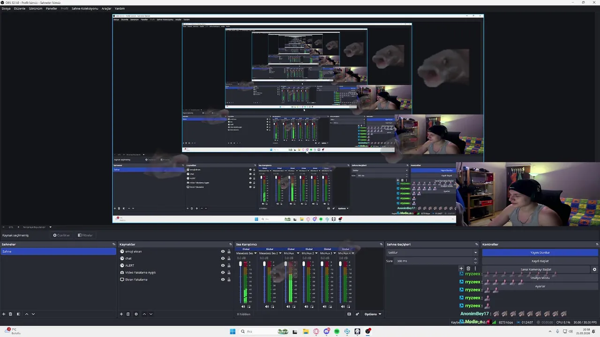Add a scene transition with plus icon
This screenshot has height=337, width=600.
pyautogui.click(x=461, y=269)
